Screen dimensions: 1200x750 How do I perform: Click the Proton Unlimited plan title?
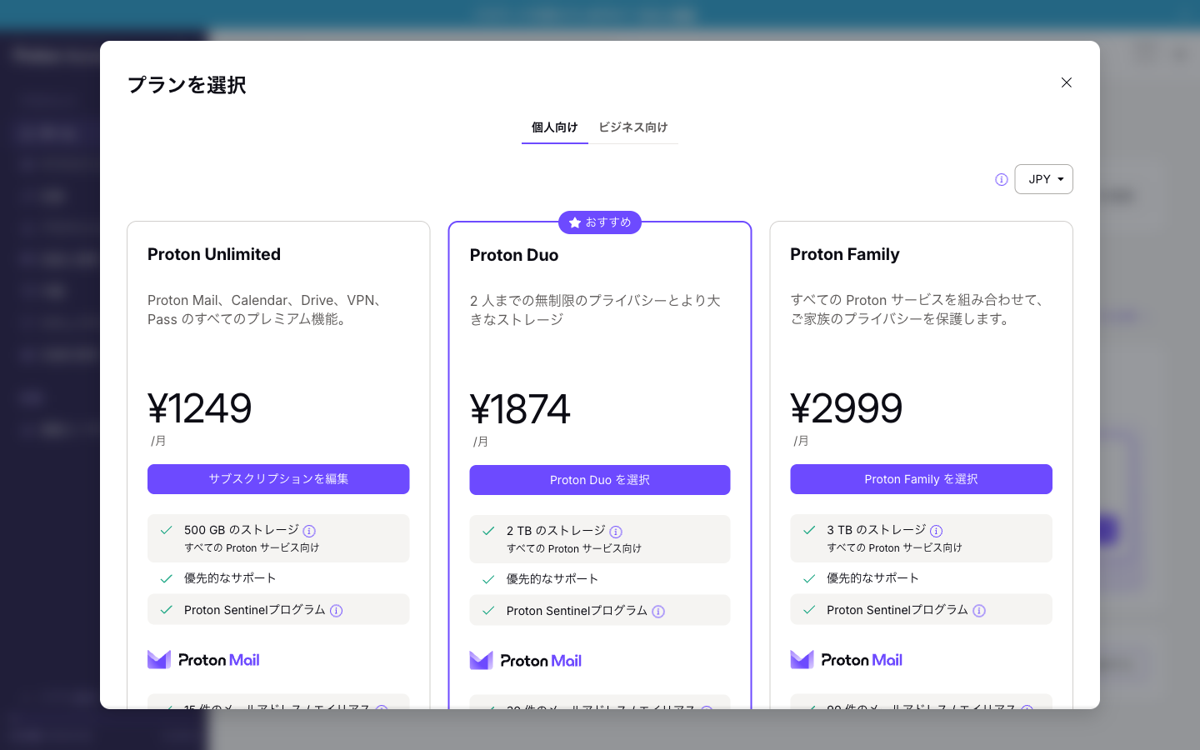(214, 254)
